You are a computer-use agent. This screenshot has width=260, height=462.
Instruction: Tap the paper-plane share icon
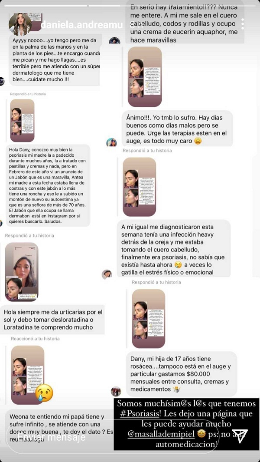pyautogui.click(x=239, y=436)
